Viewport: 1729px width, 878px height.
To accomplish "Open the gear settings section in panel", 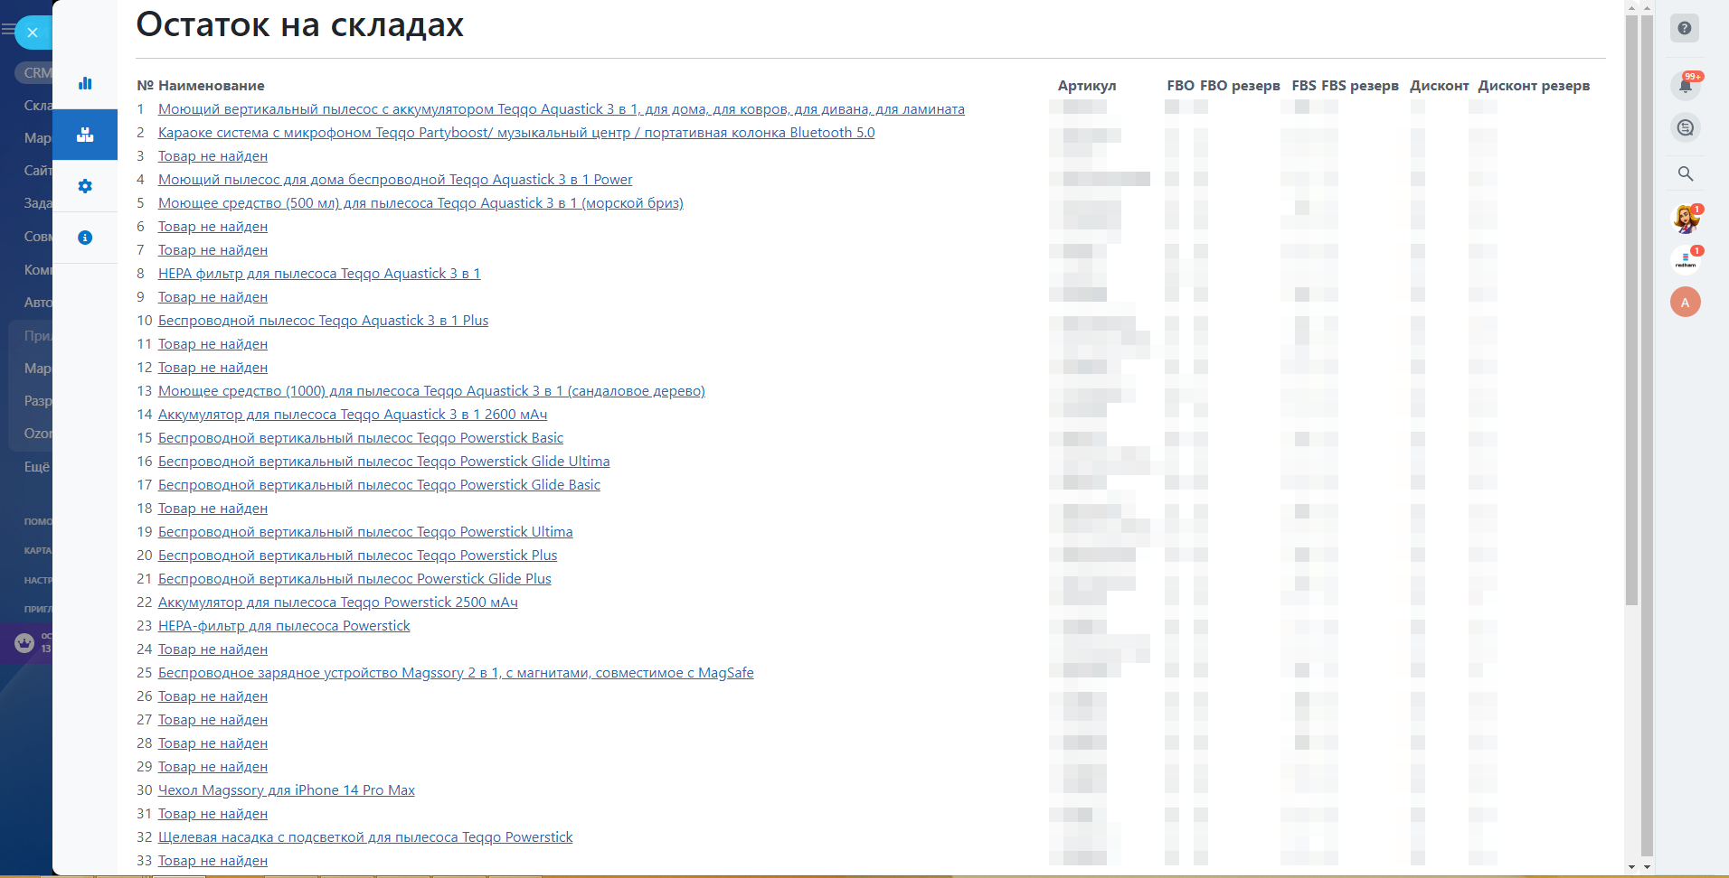I will click(85, 186).
